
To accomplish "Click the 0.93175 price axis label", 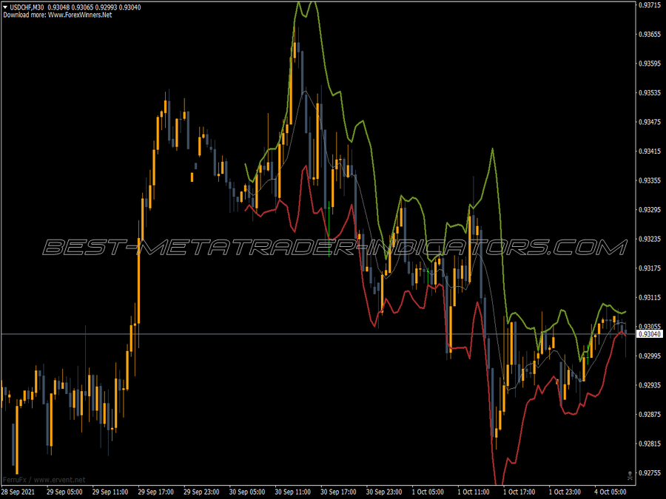I will 650,268.
